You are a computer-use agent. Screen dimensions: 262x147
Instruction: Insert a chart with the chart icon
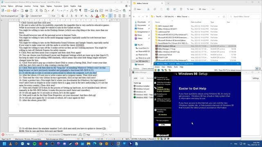[x=97, y=11]
